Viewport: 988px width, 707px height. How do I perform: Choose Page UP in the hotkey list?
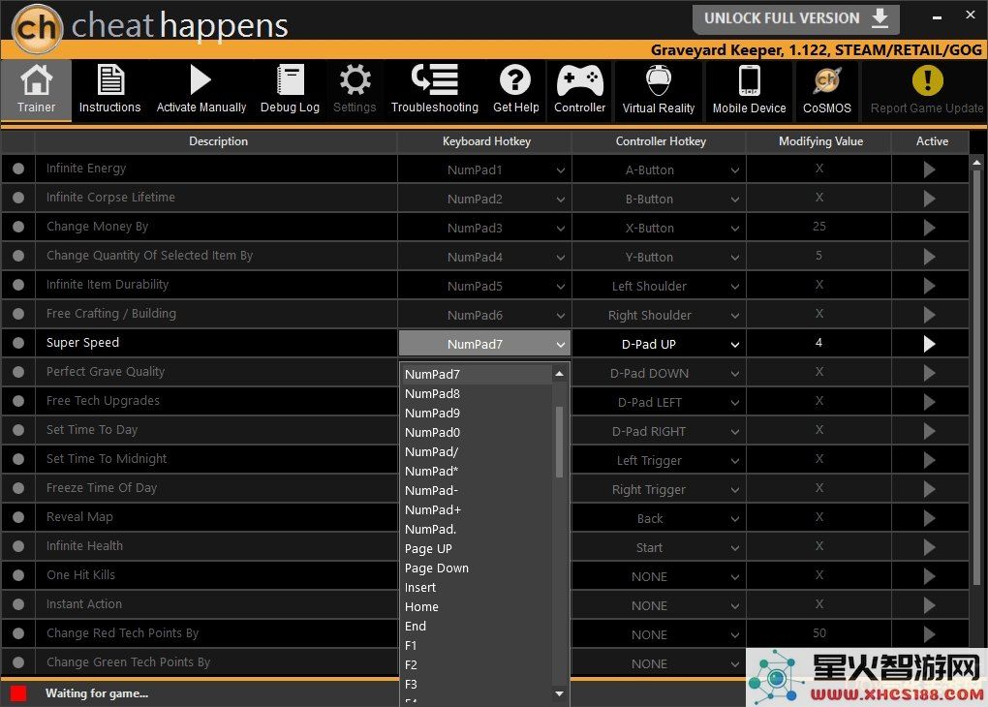[x=477, y=549]
